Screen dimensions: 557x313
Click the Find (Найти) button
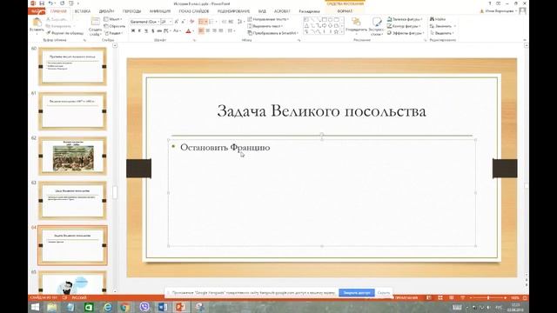pos(438,19)
